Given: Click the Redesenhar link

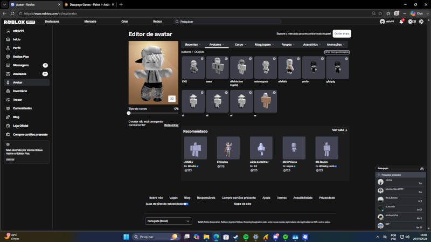Looking at the screenshot, I should (x=171, y=125).
